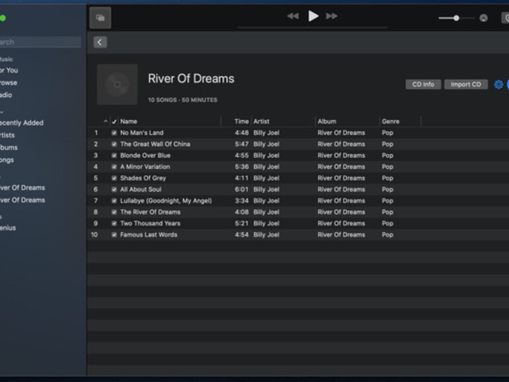Click into the sidebar Search field
This screenshot has width=509, height=382.
point(40,42)
